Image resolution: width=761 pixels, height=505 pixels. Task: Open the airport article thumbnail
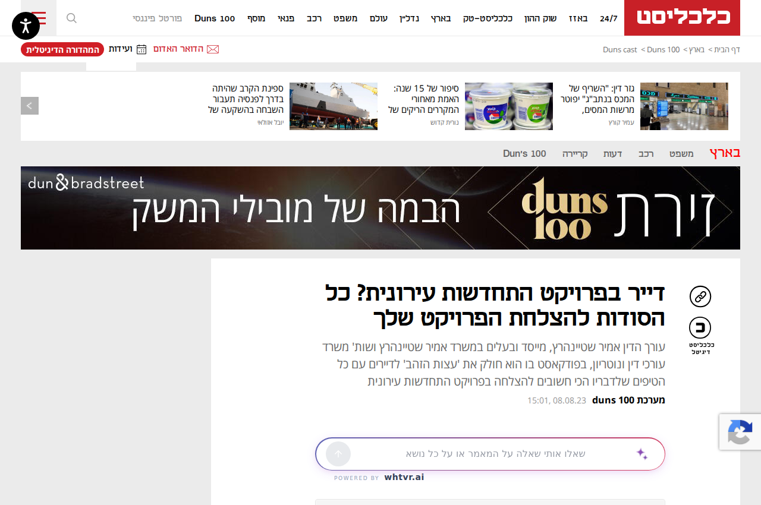click(x=684, y=106)
